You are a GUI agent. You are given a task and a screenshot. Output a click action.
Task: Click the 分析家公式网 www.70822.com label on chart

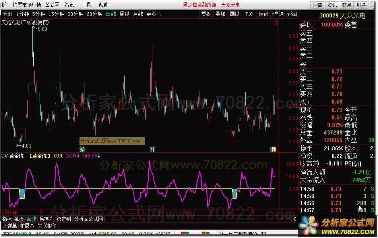pyautogui.click(x=112, y=140)
